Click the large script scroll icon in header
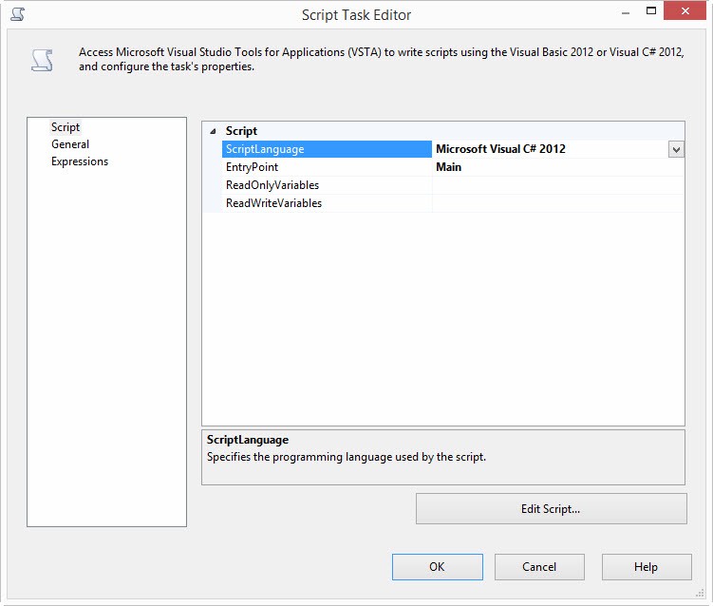 click(42, 61)
